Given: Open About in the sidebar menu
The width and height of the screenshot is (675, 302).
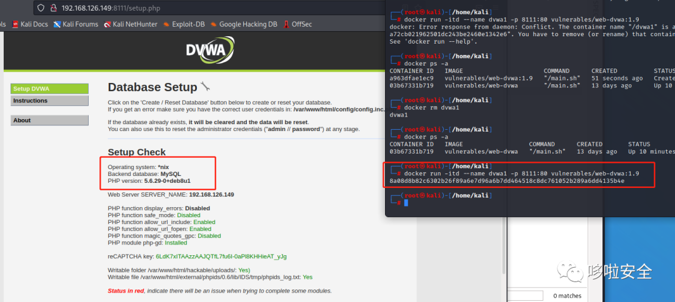Looking at the screenshot, I should pos(49,120).
